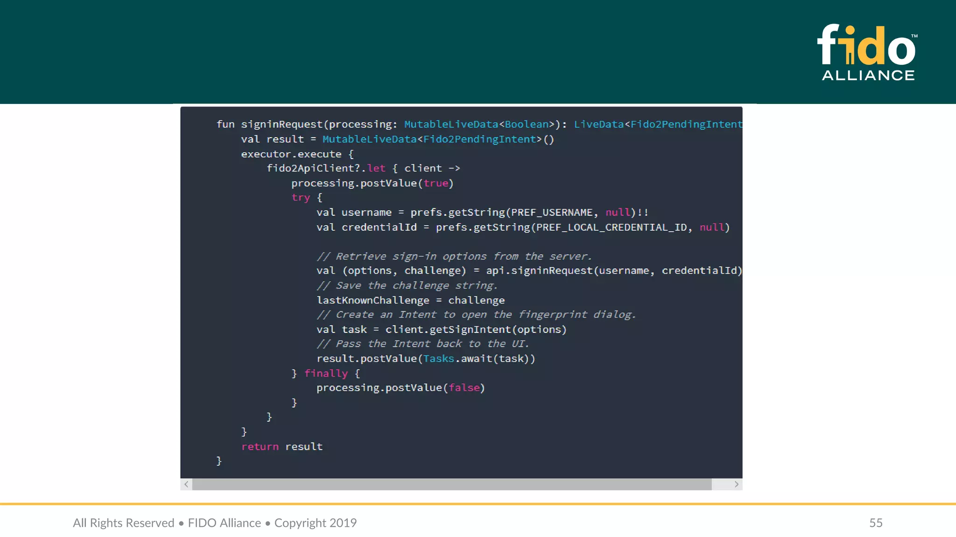
Task: Click the horizontal scrollbar thumb below the code
Action: (x=451, y=484)
